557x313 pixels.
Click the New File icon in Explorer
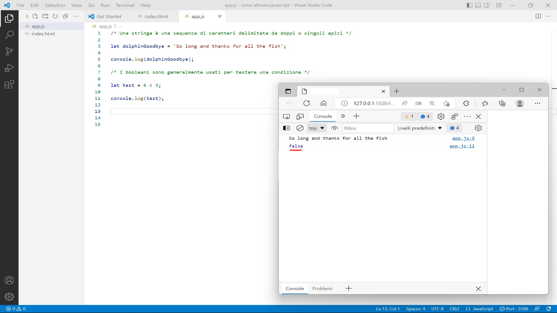click(35, 16)
